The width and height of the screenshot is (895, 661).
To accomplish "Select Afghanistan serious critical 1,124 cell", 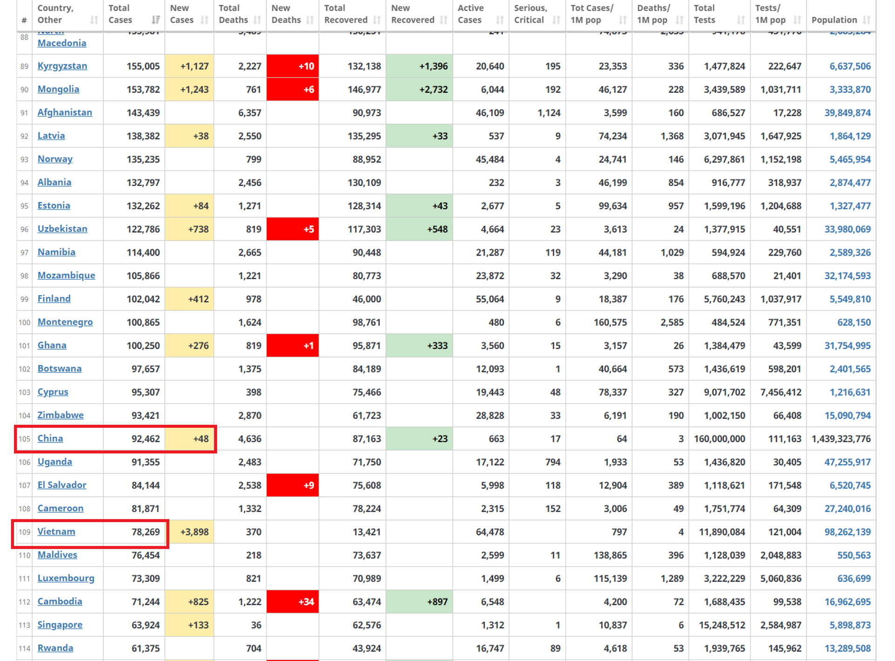I will [x=537, y=113].
